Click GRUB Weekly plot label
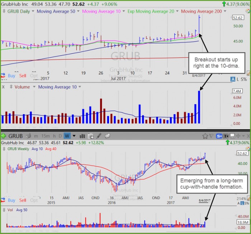The height and width of the screenshot is (234, 251). [18, 149]
